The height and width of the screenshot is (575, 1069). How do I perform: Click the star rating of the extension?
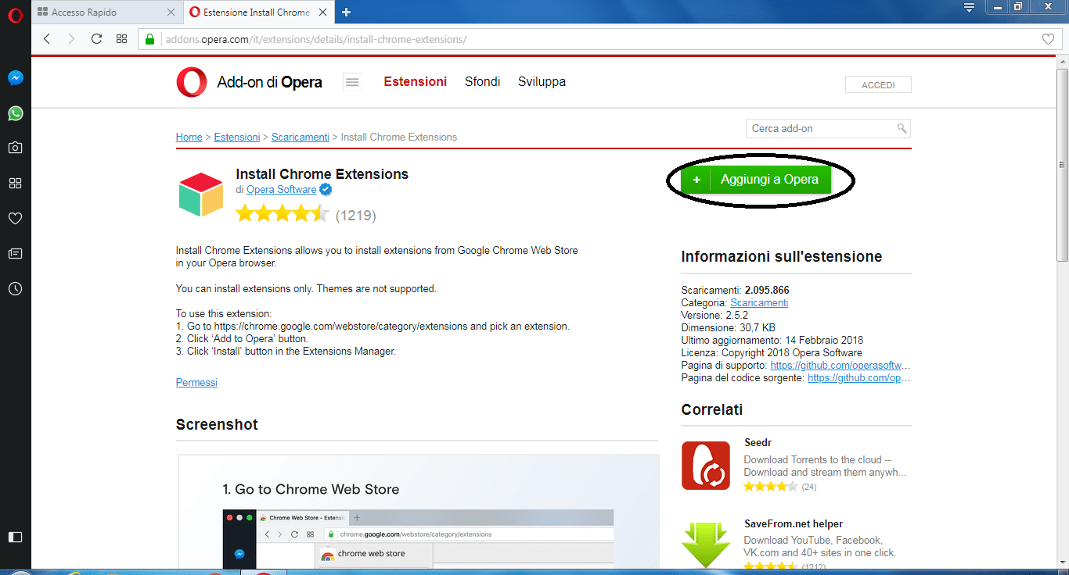pyautogui.click(x=283, y=214)
